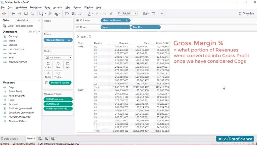Go to the Data Source tab
The width and height of the screenshot is (257, 145).
coord(11,139)
